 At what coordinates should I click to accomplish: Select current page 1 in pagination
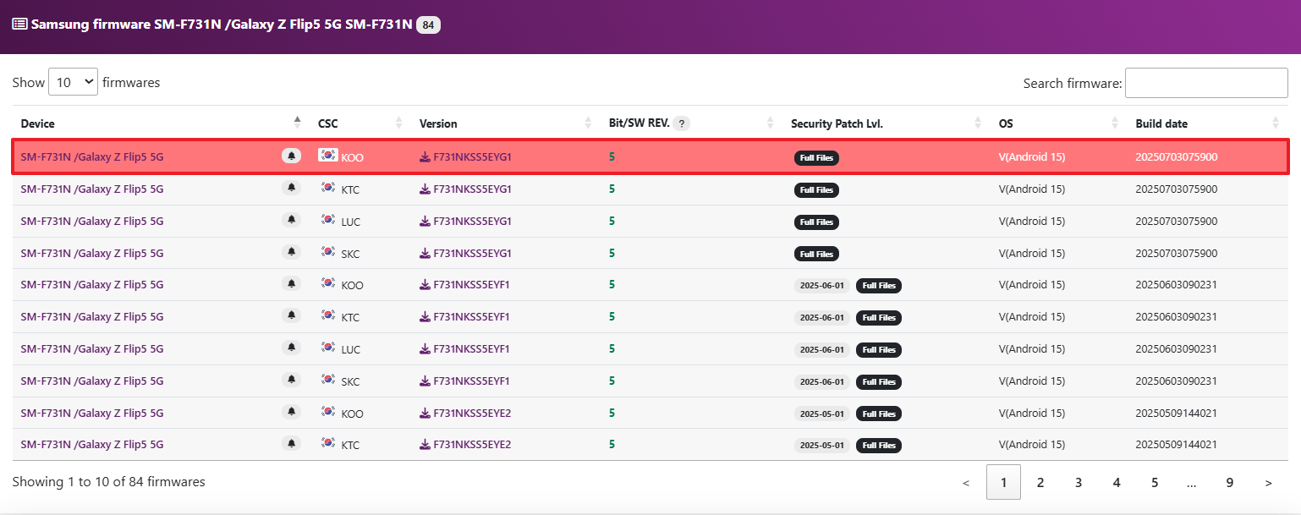(x=1003, y=482)
